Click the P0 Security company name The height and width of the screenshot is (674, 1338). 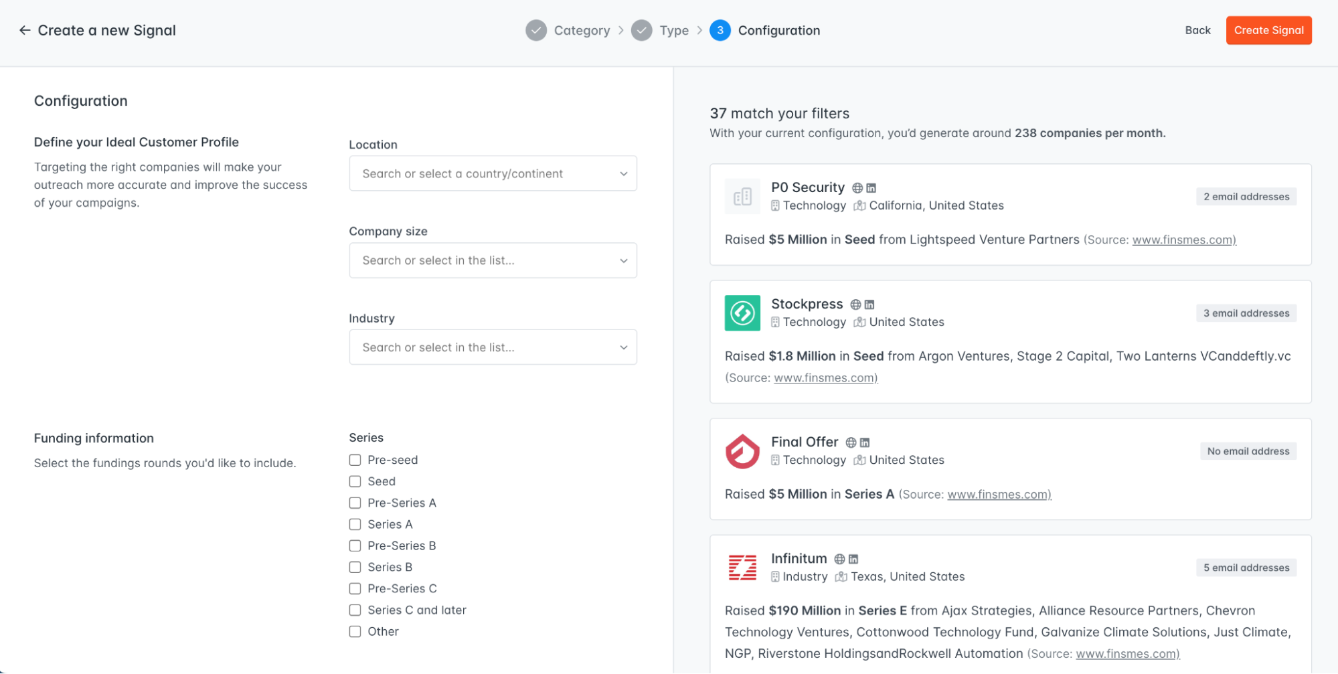pyautogui.click(x=807, y=187)
